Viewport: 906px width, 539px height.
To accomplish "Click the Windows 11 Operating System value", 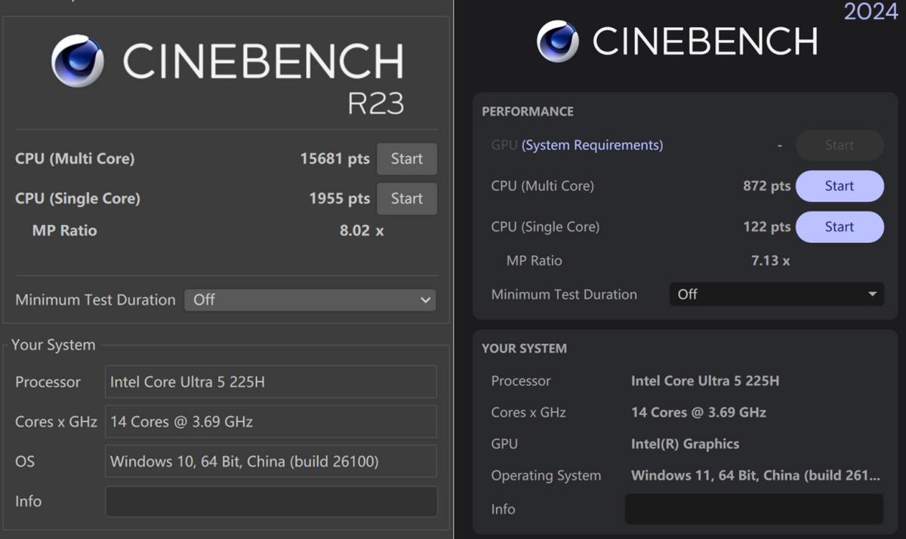I will 755,476.
